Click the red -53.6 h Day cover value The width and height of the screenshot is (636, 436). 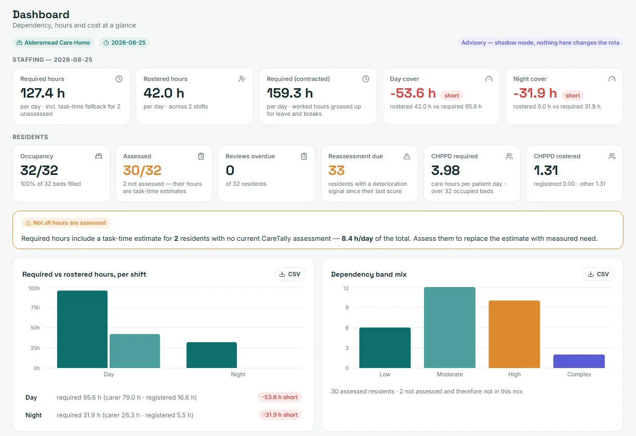pyautogui.click(x=413, y=93)
